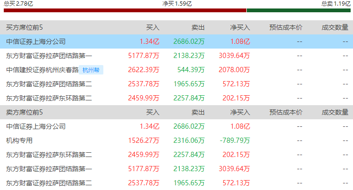Click 202.15万 in the 买方席位前5 section

point(236,98)
